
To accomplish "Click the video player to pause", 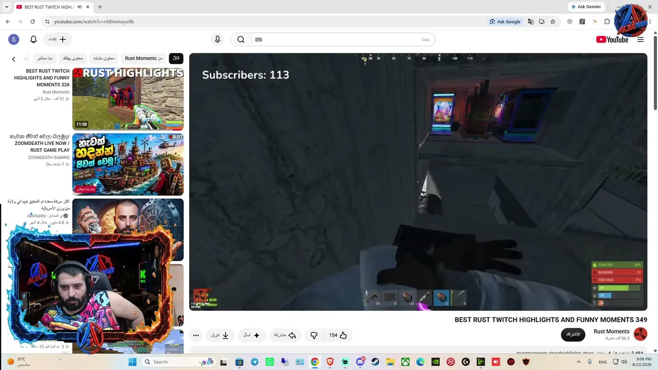I will tap(418, 182).
